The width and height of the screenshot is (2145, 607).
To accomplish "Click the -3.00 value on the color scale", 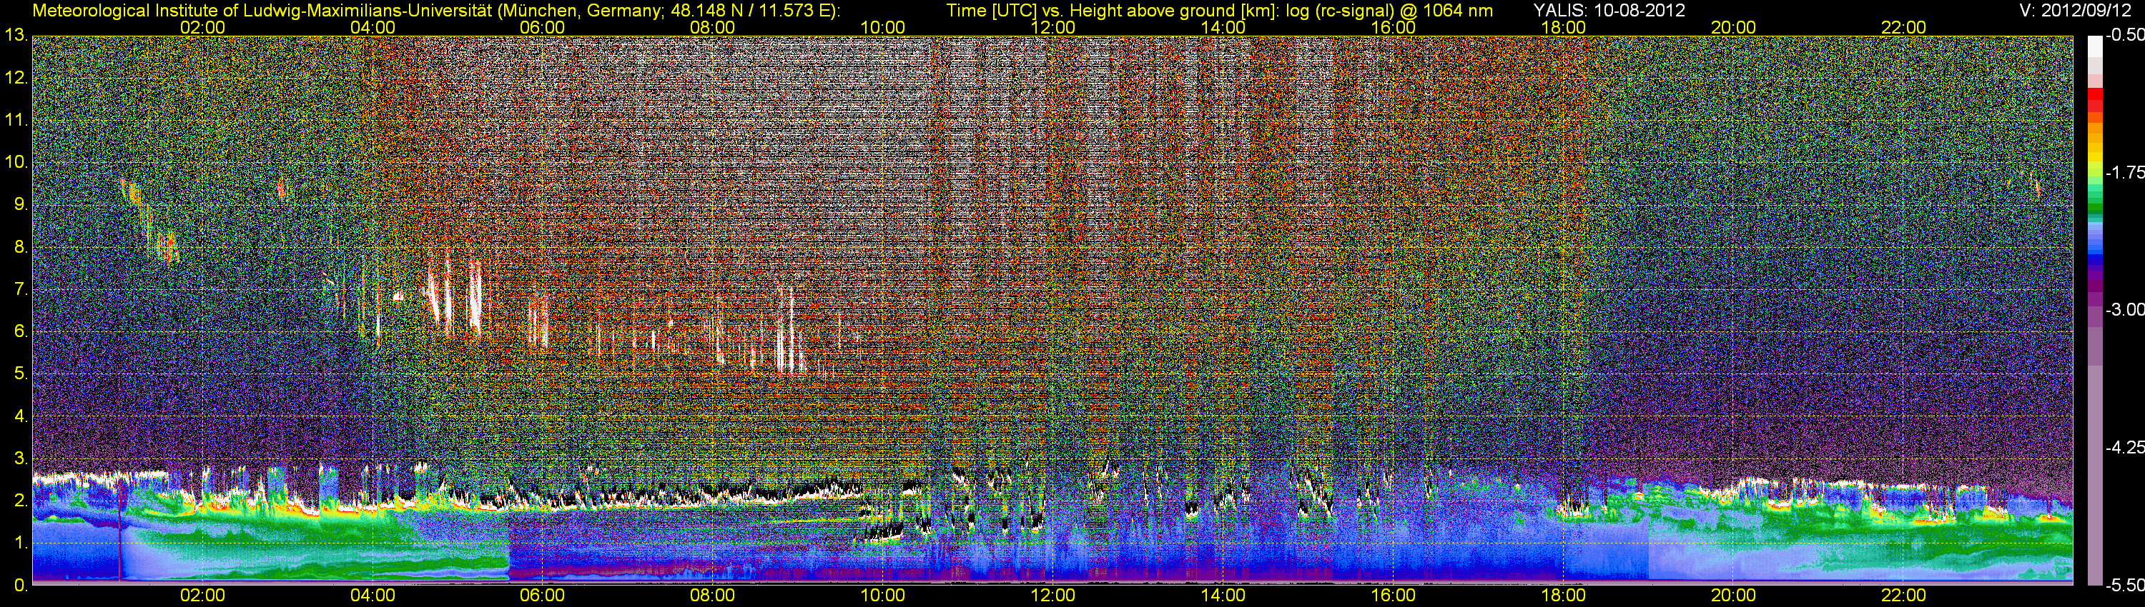I will coord(2124,309).
